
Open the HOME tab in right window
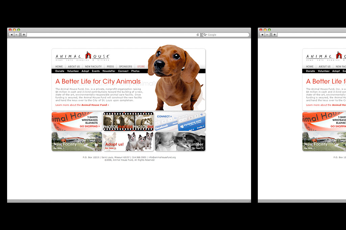[310, 66]
